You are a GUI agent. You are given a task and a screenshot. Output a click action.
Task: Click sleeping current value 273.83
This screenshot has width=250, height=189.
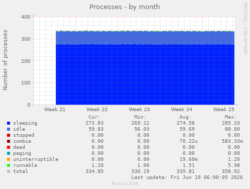(x=95, y=123)
